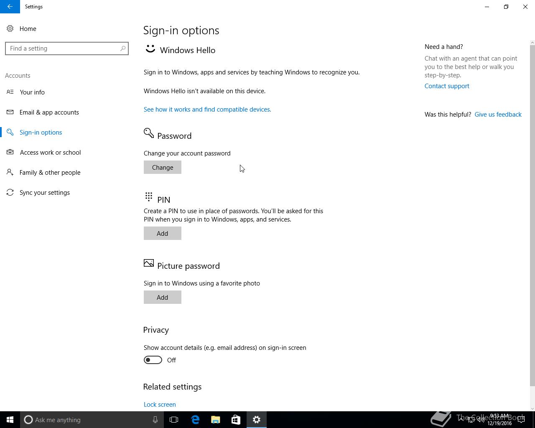The width and height of the screenshot is (535, 428).
Task: Click the envelope icon for Email & app accounts
Action: (10, 112)
